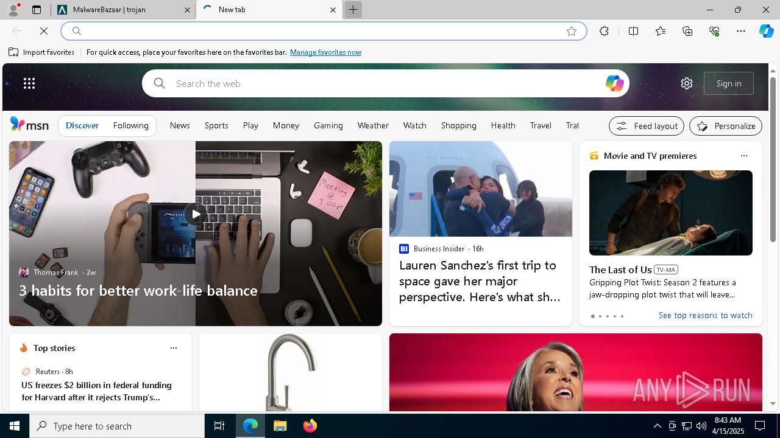The width and height of the screenshot is (780, 438).
Task: Open page settings gear icon
Action: [687, 83]
